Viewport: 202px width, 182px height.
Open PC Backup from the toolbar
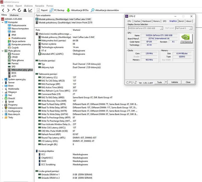tap(57, 10)
